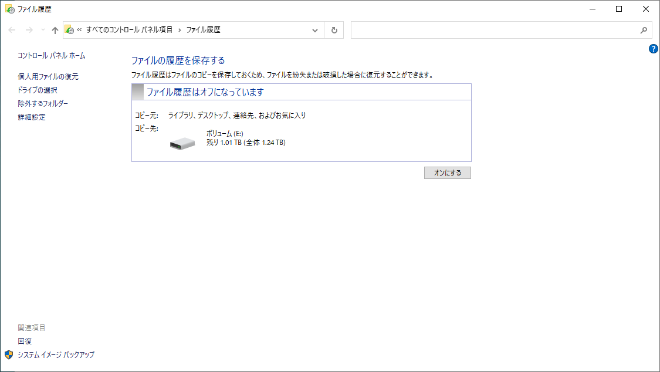Refresh the page with the refresh icon
Viewport: 660px width, 372px height.
pyautogui.click(x=334, y=30)
